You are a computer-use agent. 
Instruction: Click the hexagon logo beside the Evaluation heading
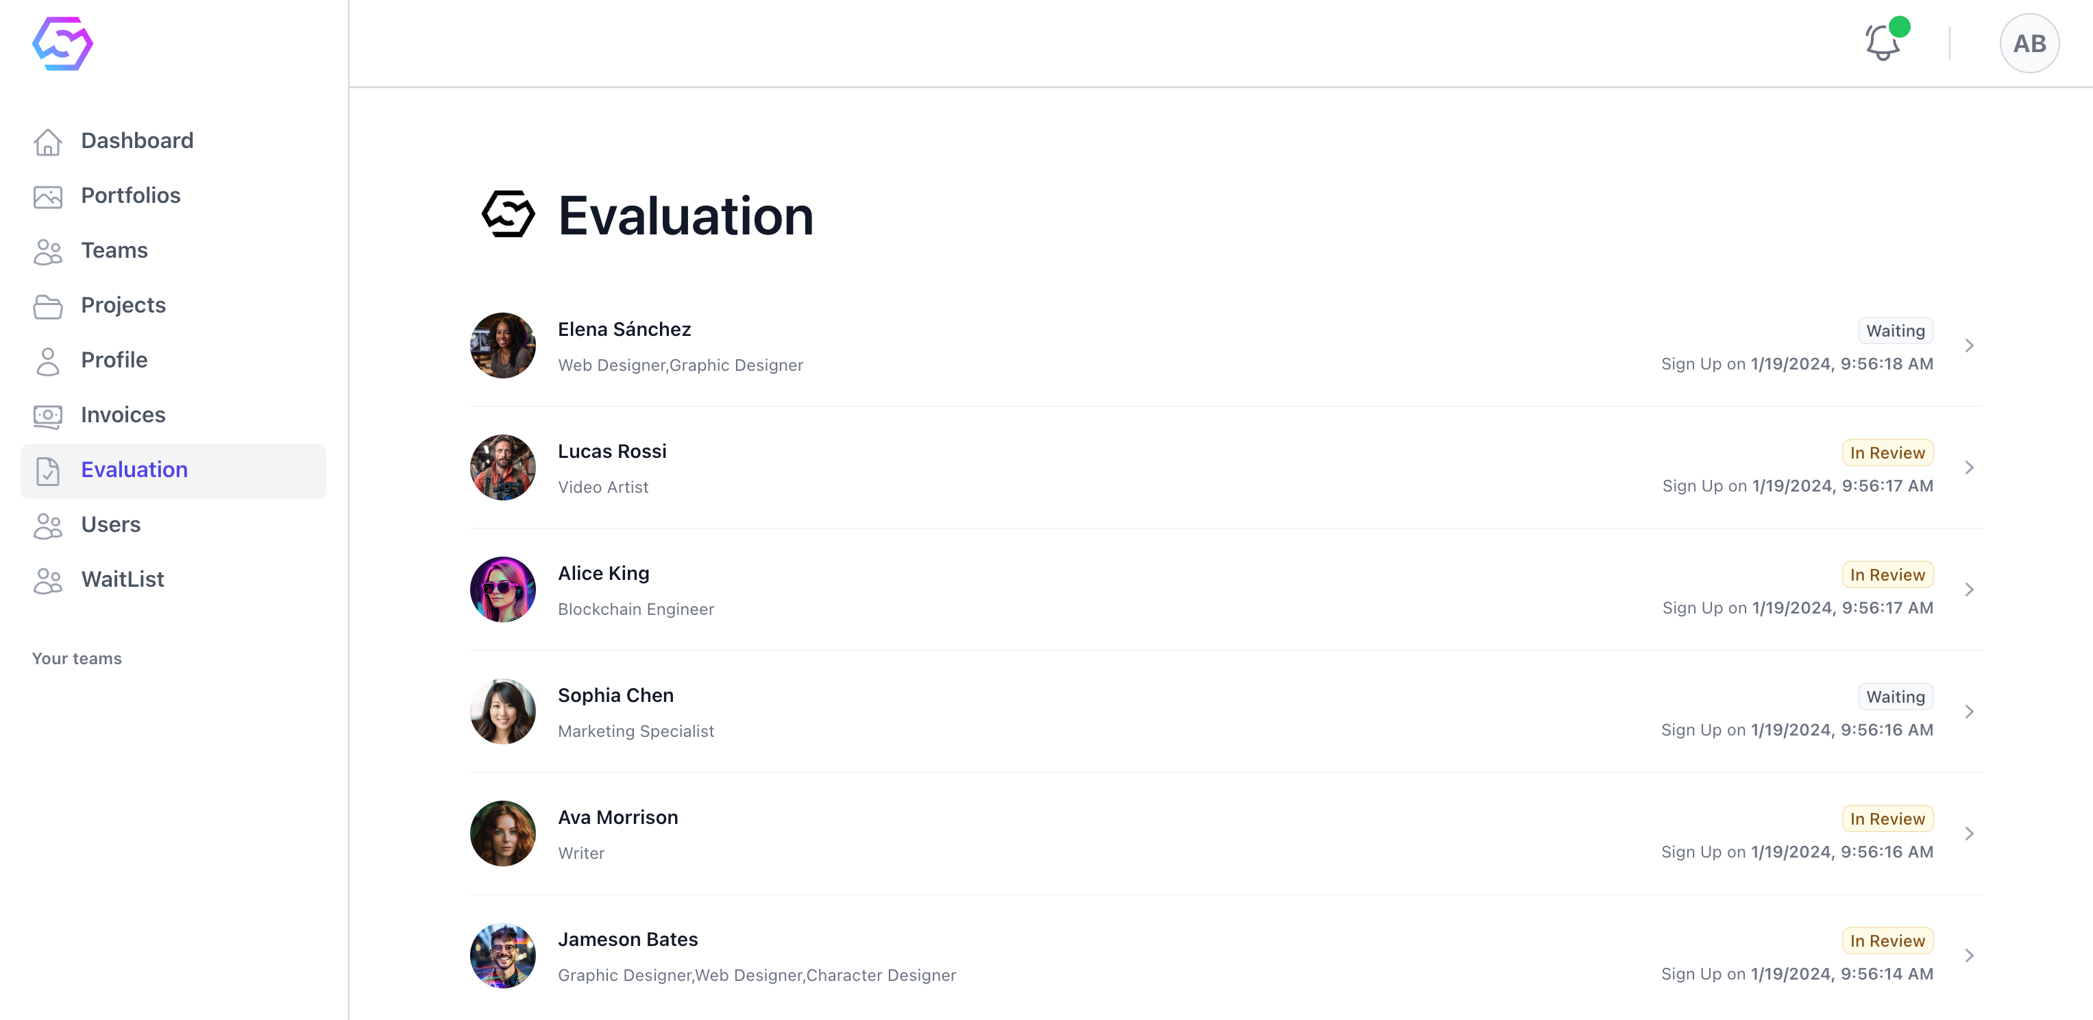coord(509,215)
